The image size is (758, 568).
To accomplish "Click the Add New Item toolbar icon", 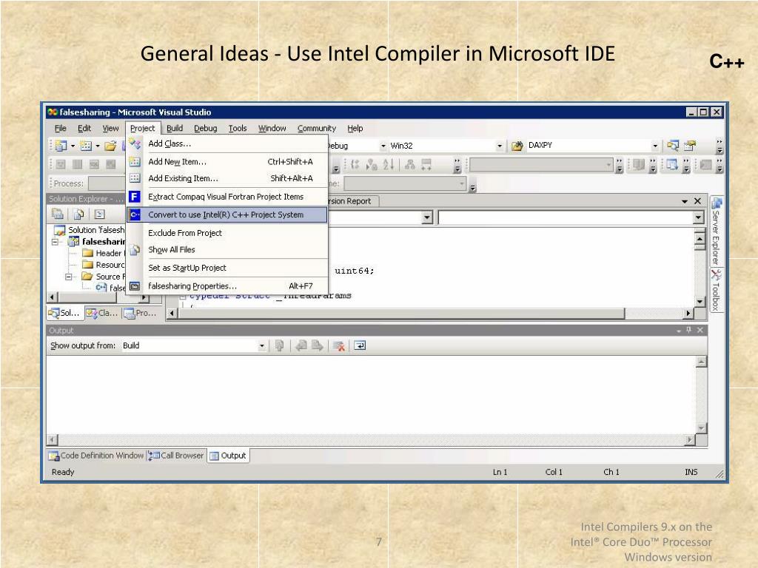I will [x=86, y=146].
